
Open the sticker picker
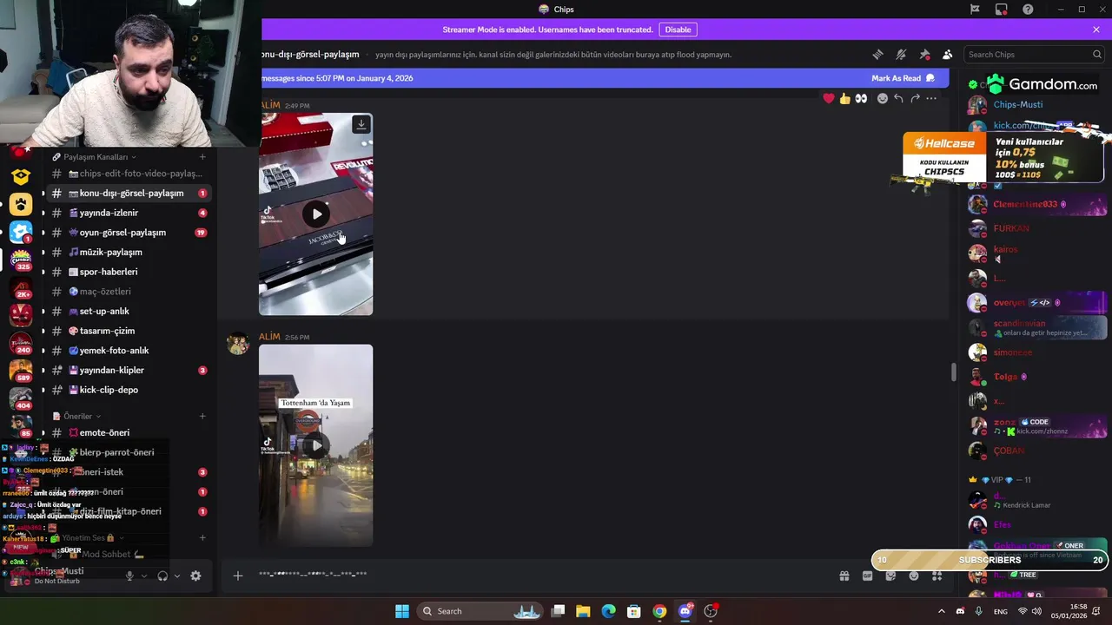click(890, 576)
